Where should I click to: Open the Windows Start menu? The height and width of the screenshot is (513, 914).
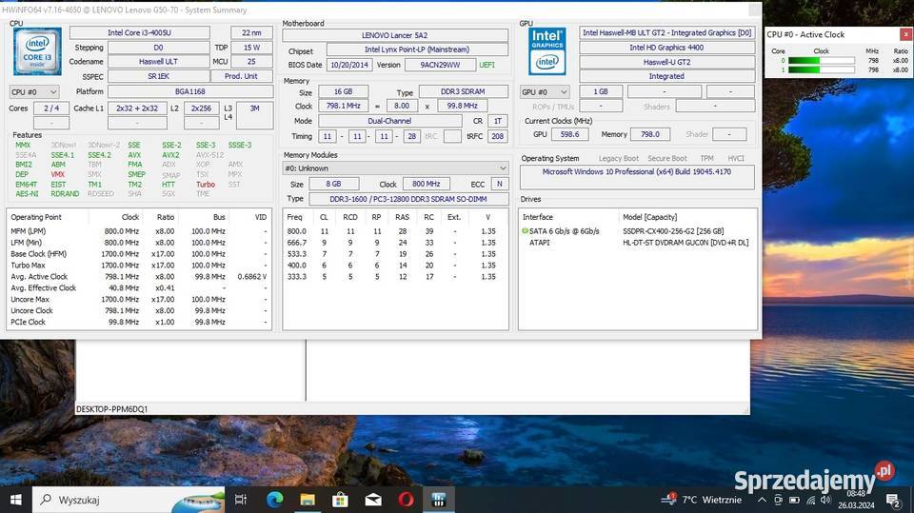pyautogui.click(x=16, y=500)
